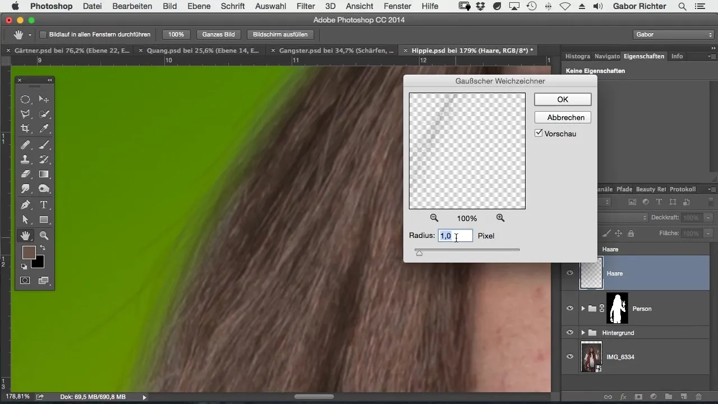
Task: Select the Eraser tool
Action: tap(25, 175)
